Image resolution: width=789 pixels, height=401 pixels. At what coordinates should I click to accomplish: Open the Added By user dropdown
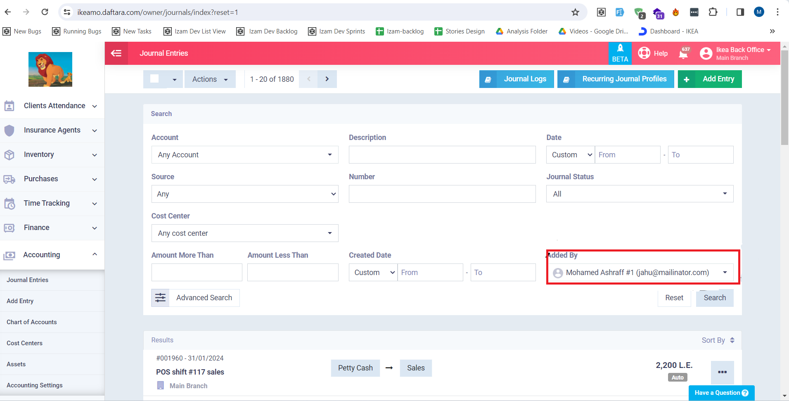click(x=640, y=273)
